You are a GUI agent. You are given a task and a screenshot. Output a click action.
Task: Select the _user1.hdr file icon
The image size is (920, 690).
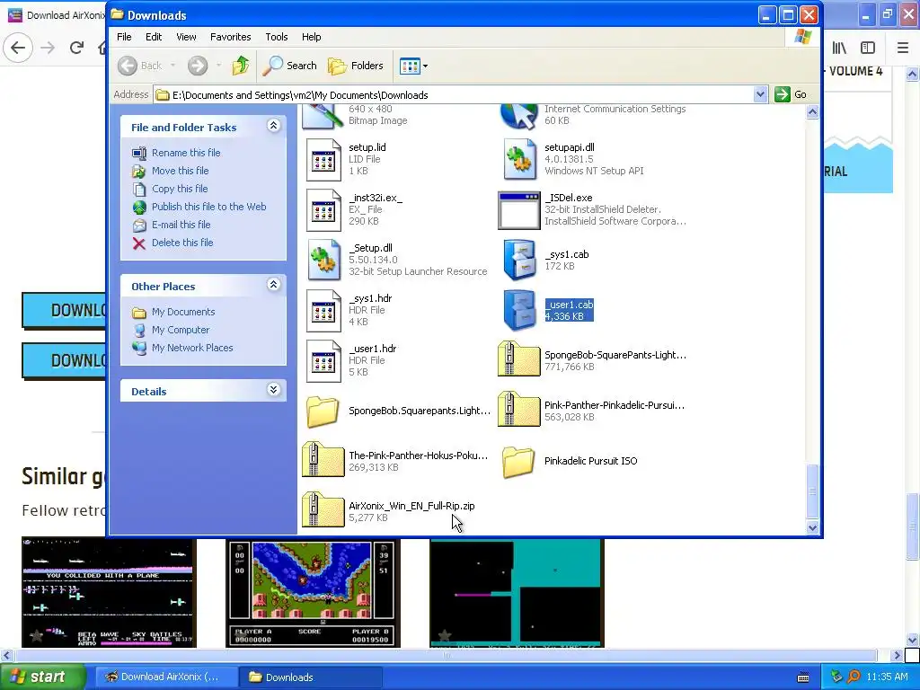tap(323, 361)
